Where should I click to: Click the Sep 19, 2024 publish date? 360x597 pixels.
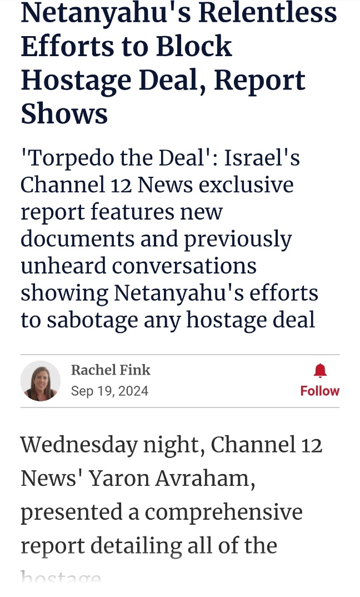pos(109,391)
